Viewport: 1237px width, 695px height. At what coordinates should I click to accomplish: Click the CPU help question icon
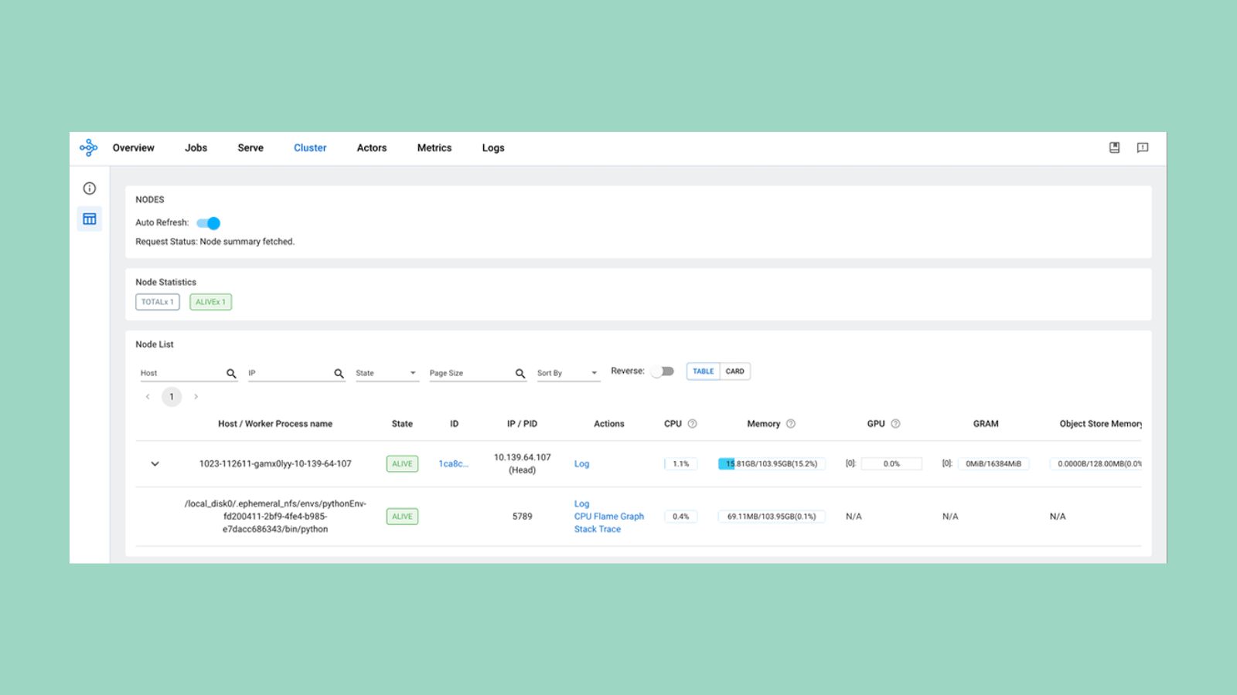[692, 424]
